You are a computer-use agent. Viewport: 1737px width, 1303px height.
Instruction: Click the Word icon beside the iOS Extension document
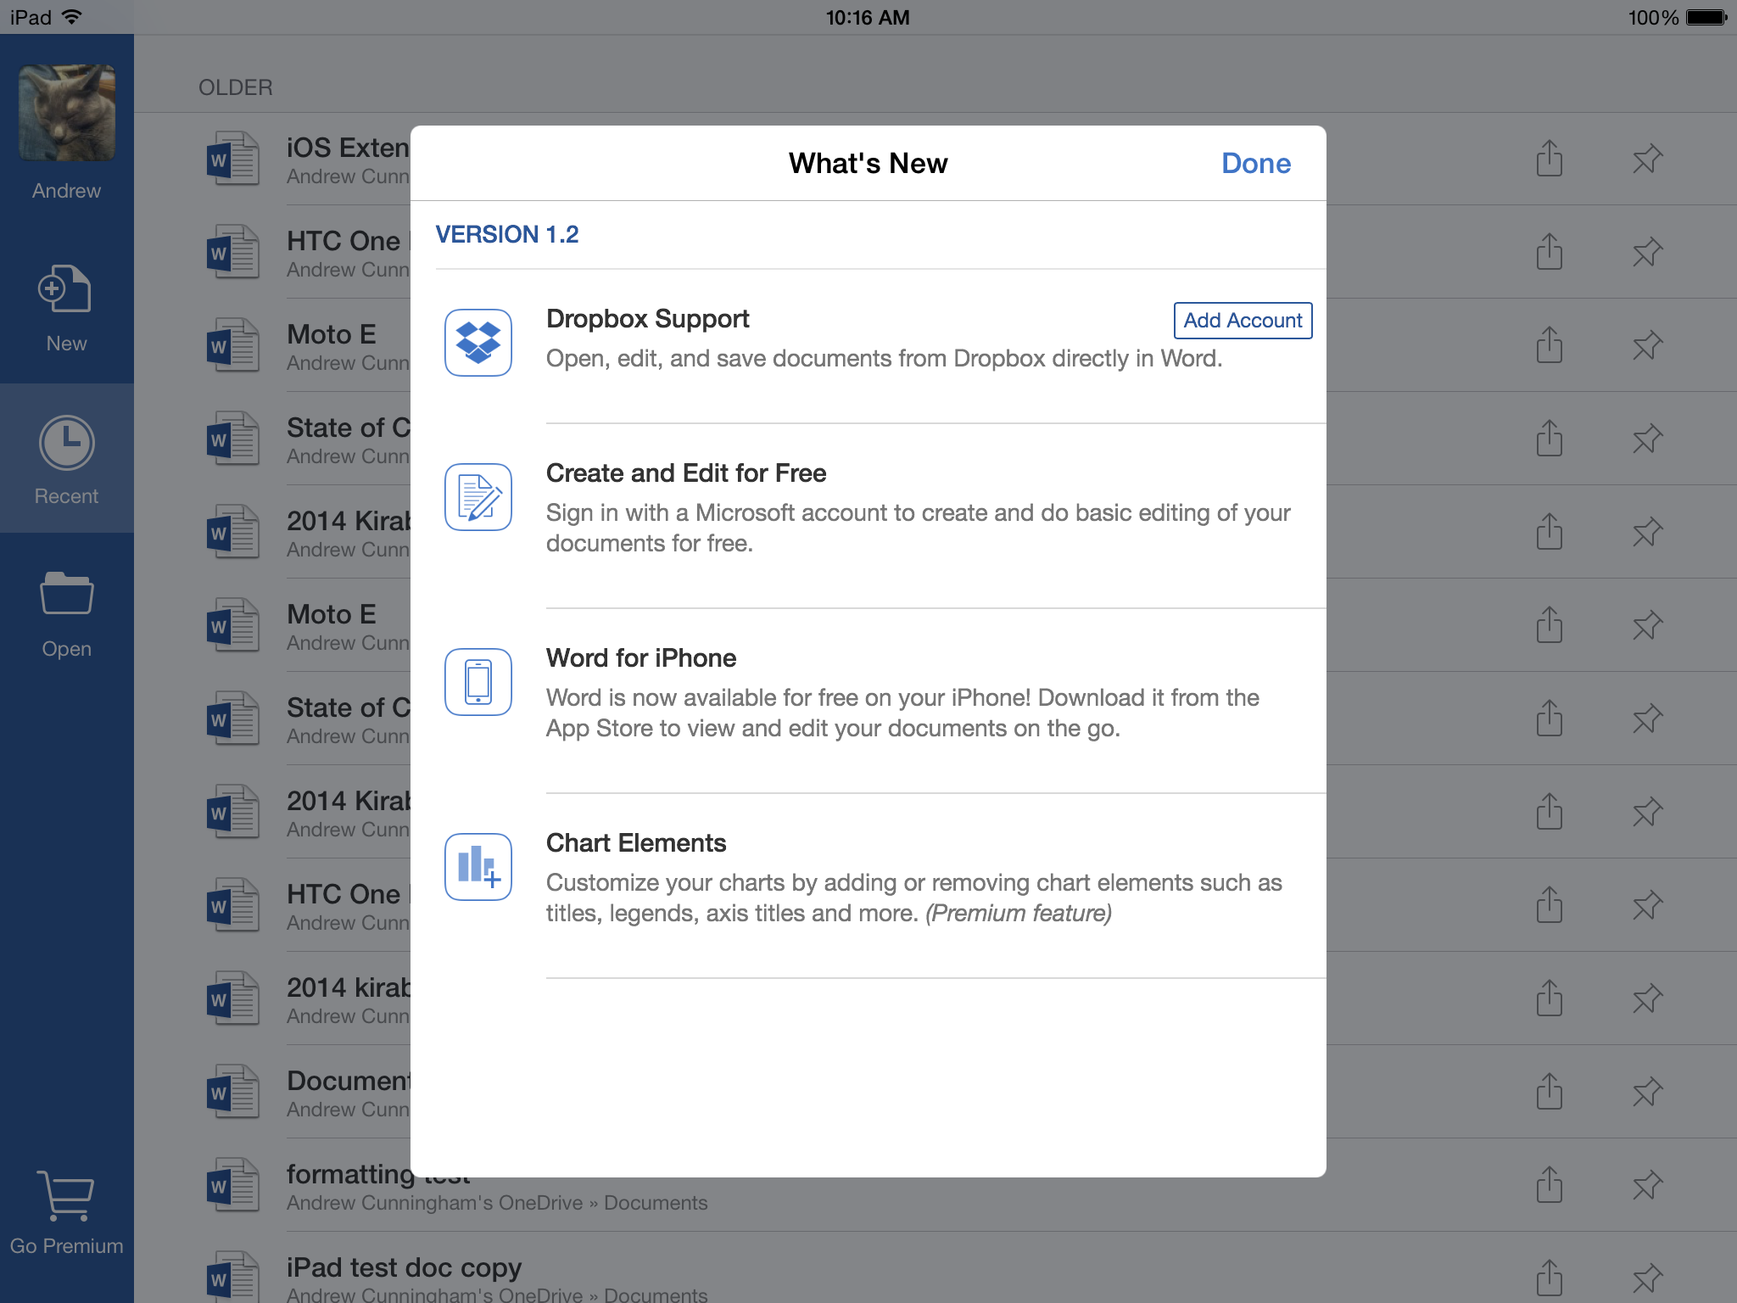[x=232, y=159]
